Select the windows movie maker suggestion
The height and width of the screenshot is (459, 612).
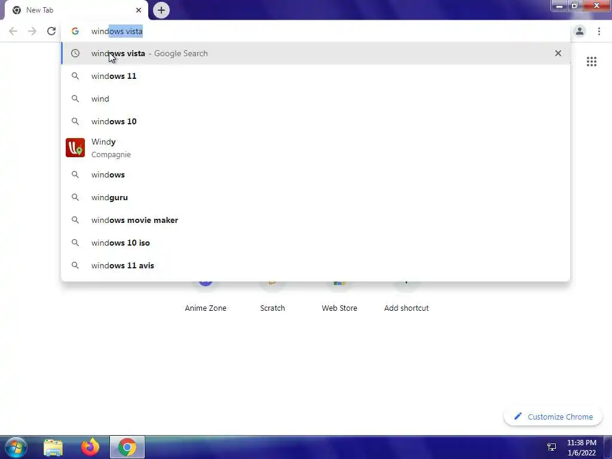pos(316,220)
